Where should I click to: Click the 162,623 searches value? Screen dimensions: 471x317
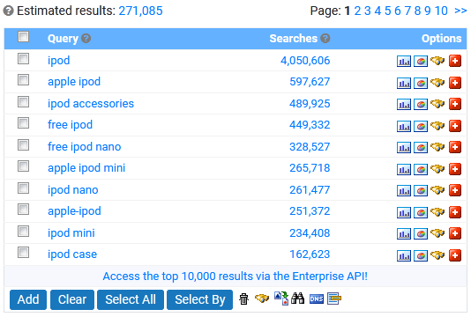310,254
